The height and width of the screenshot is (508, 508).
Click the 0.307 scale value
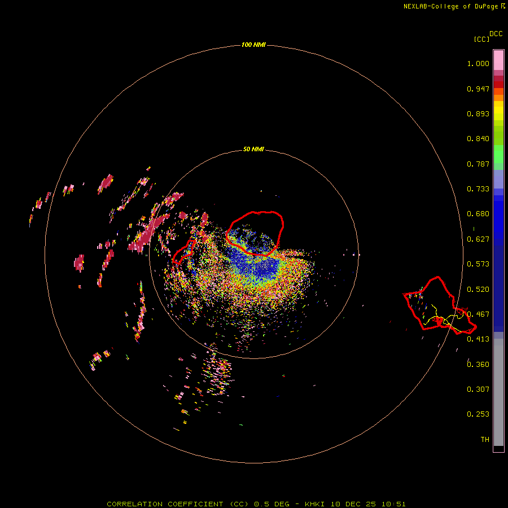point(478,389)
